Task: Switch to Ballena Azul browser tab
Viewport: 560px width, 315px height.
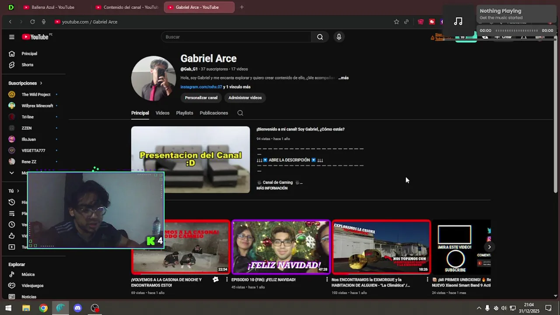Action: click(52, 7)
